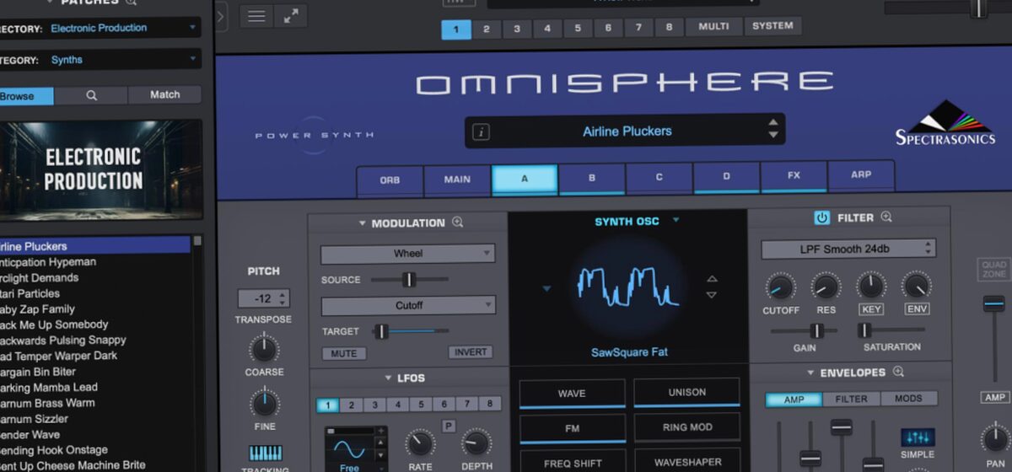This screenshot has width=1012, height=472.
Task: Toggle the modulation Mute button
Action: (x=344, y=353)
